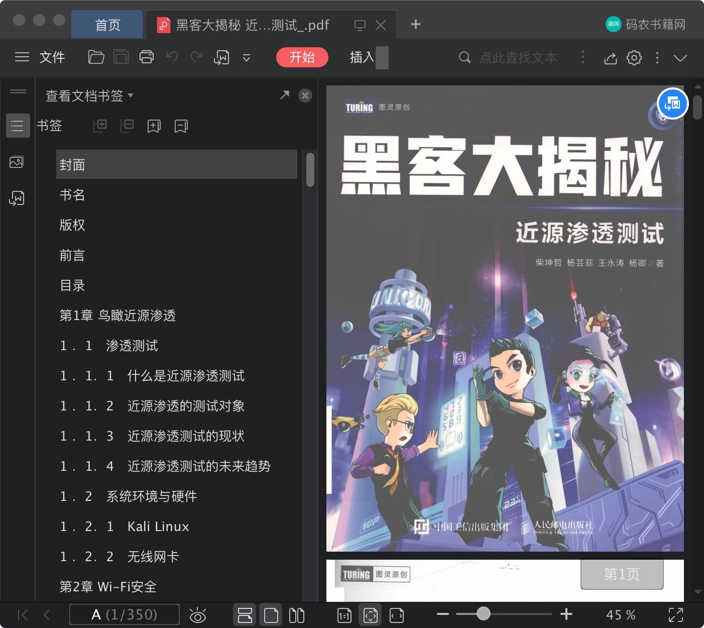Click the zoom slider handle
704x628 pixels.
(x=483, y=613)
